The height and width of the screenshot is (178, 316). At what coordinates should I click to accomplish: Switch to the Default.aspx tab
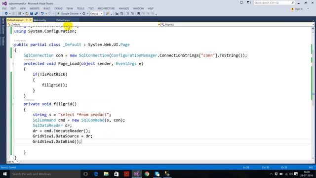click(x=63, y=20)
